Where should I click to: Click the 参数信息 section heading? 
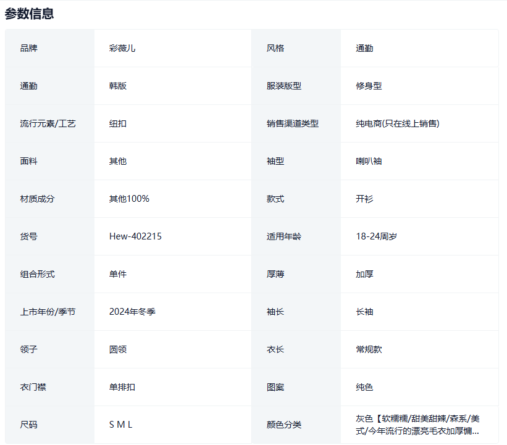click(x=29, y=14)
